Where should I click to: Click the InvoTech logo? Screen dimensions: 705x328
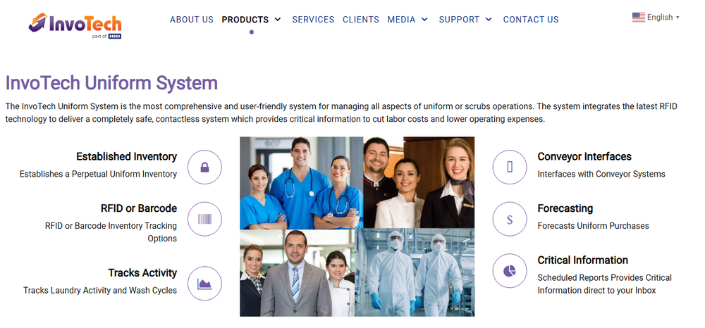pos(75,25)
